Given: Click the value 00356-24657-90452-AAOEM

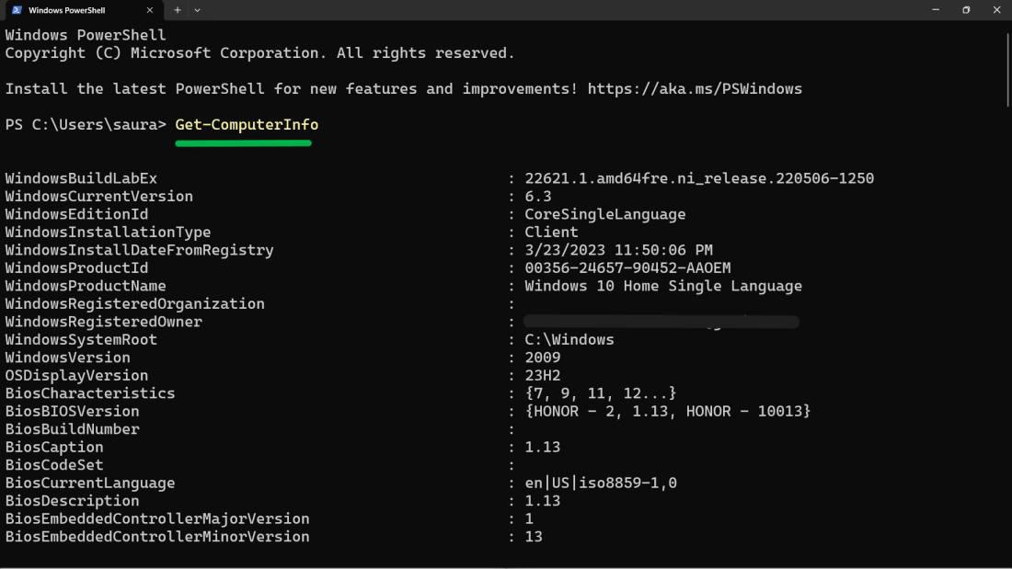Looking at the screenshot, I should (627, 268).
